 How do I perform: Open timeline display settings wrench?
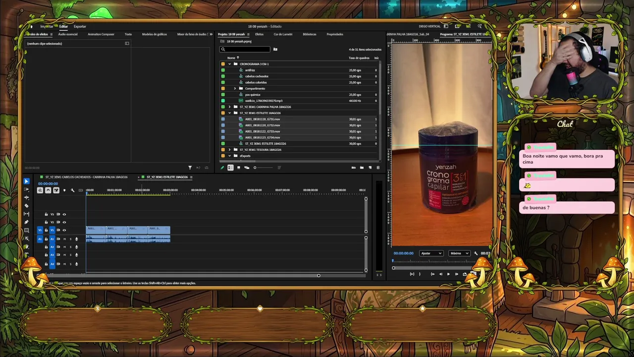point(72,190)
